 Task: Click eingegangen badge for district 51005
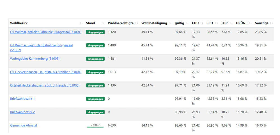[x=95, y=86]
